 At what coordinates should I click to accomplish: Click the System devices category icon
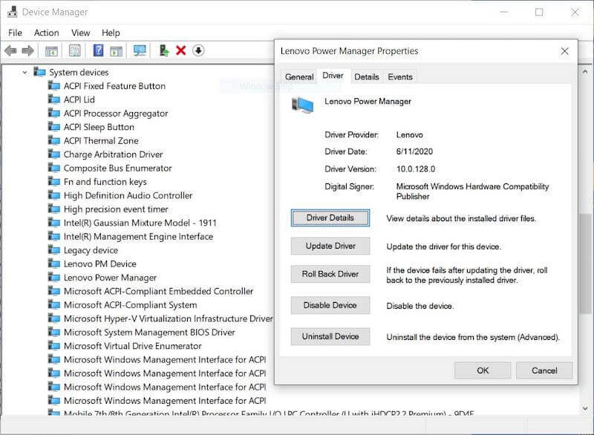(40, 72)
